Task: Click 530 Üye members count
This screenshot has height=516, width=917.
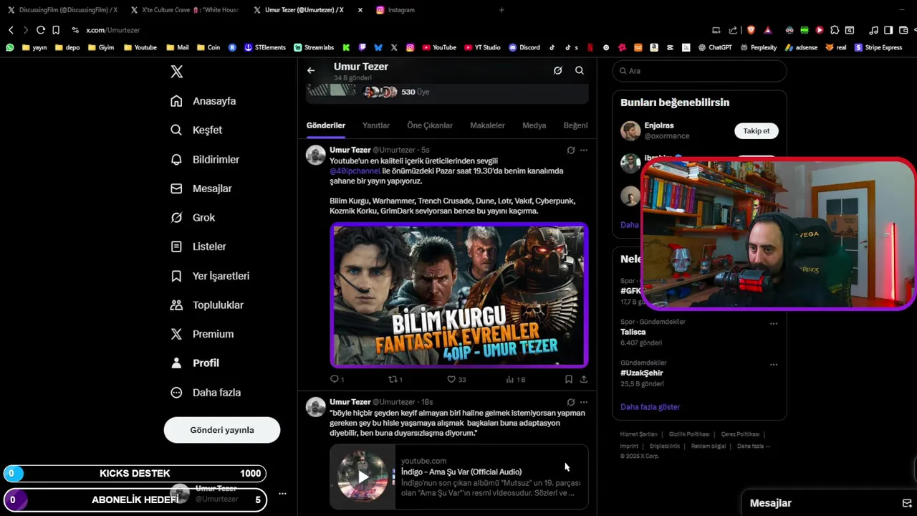Action: pyautogui.click(x=416, y=92)
